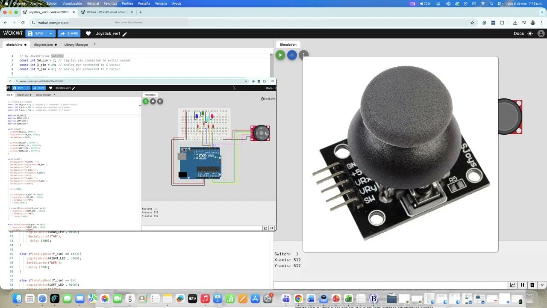Screen dimensions: 547x308
Task: Like the project with the heart icon
Action: tap(88, 33)
